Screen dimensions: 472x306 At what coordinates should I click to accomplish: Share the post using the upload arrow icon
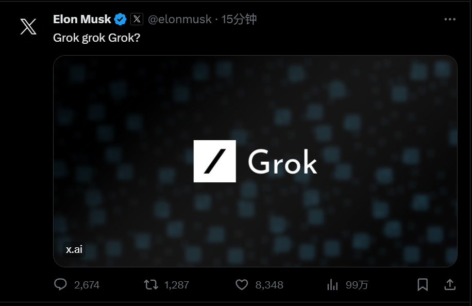click(450, 285)
